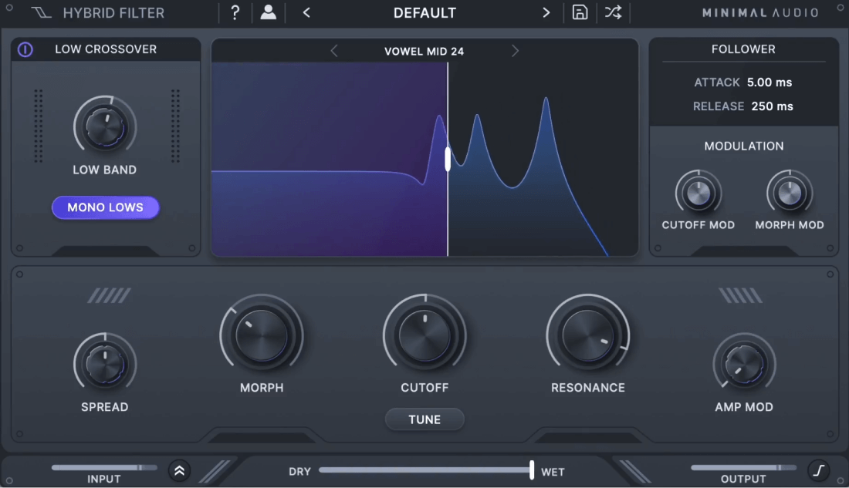Click the MORPH knob
Screen dimensions: 849x488
point(262,335)
